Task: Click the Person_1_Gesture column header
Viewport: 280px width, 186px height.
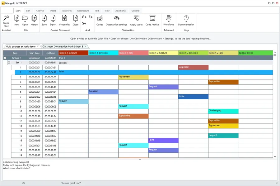Action: (73, 53)
